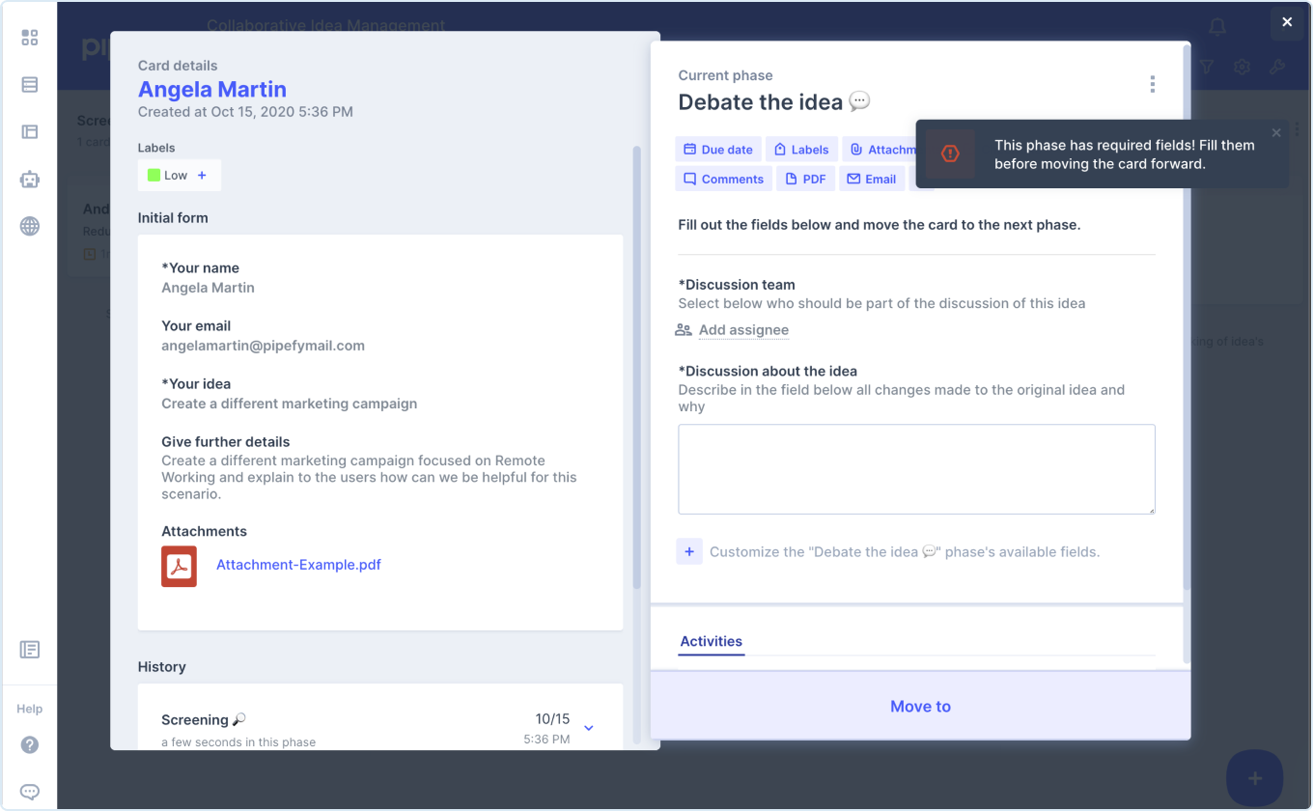Select the globe icon in the sidebar
The height and width of the screenshot is (811, 1313).
(x=29, y=226)
